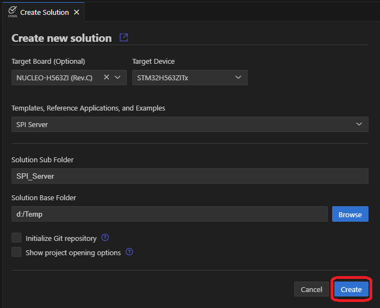Enable Initialize Git repository checkbox
The image size is (380, 308).
tap(16, 238)
